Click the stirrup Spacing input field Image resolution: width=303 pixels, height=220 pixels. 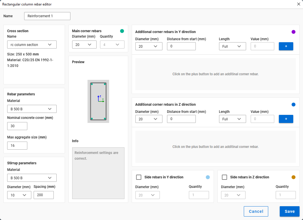(x=43, y=195)
